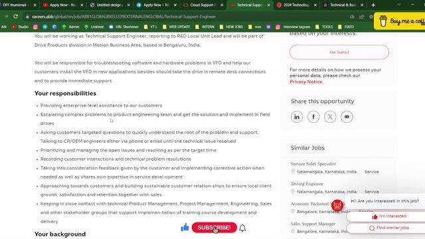Go forward with the browser arrow
This screenshot has height=239, width=425.
6,17
